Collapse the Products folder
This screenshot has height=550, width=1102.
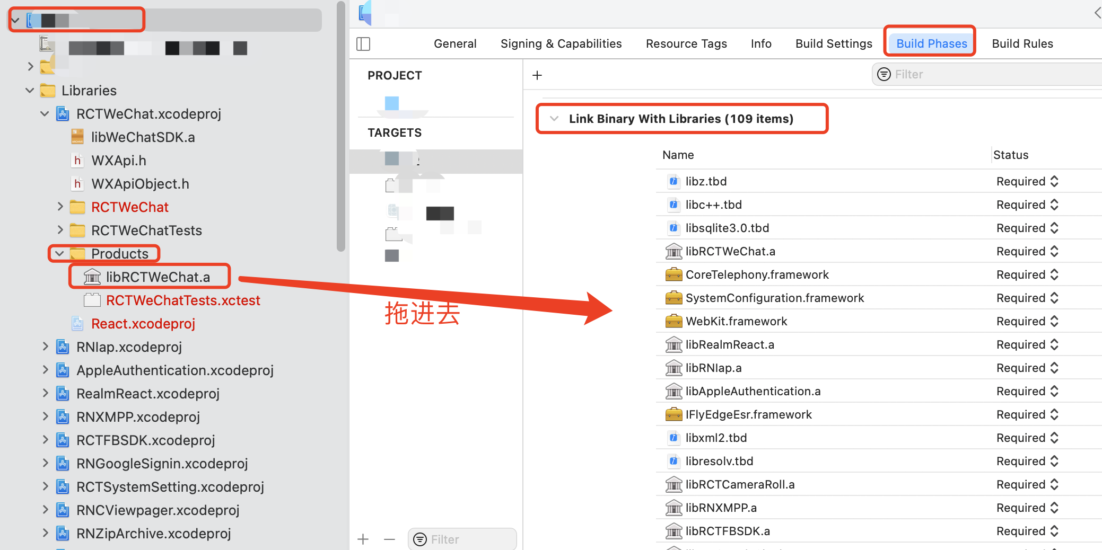59,253
